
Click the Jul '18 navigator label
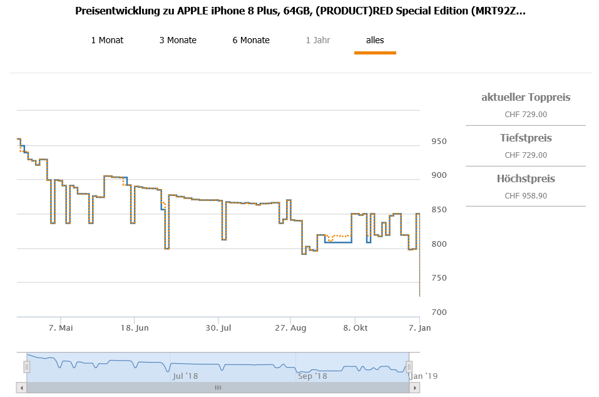pos(185,376)
